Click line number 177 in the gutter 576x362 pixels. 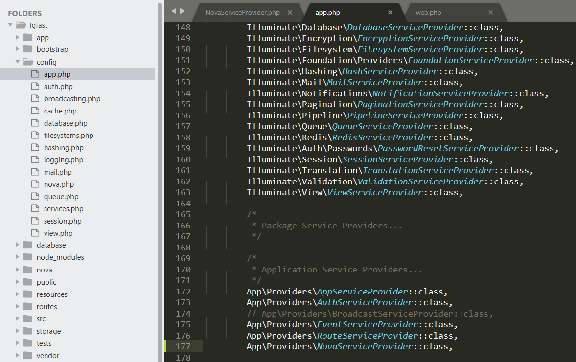coord(183,346)
